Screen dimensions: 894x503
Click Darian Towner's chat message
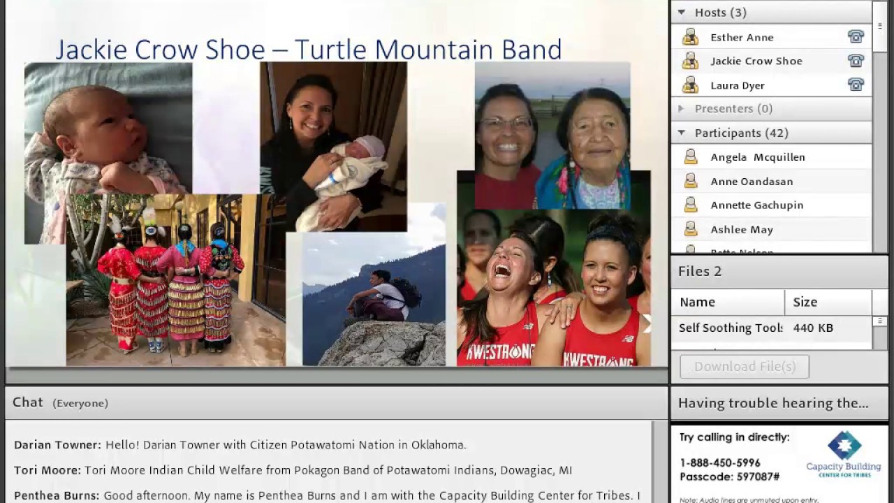[x=240, y=445]
